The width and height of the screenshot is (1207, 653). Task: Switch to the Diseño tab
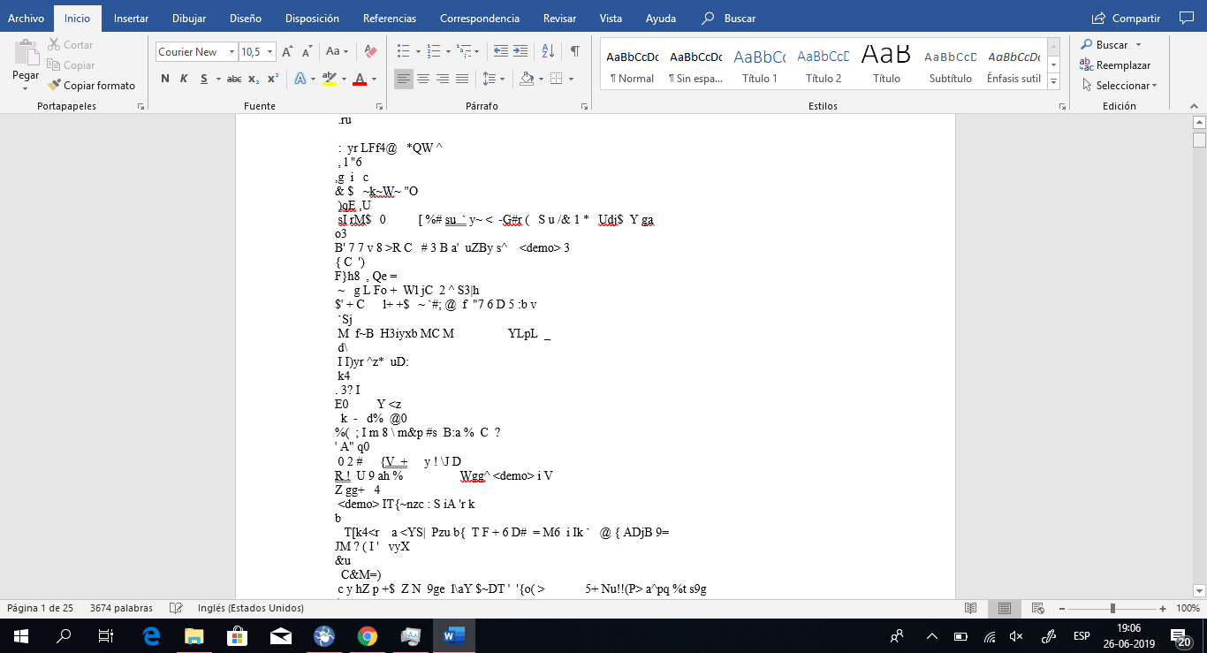coord(245,18)
